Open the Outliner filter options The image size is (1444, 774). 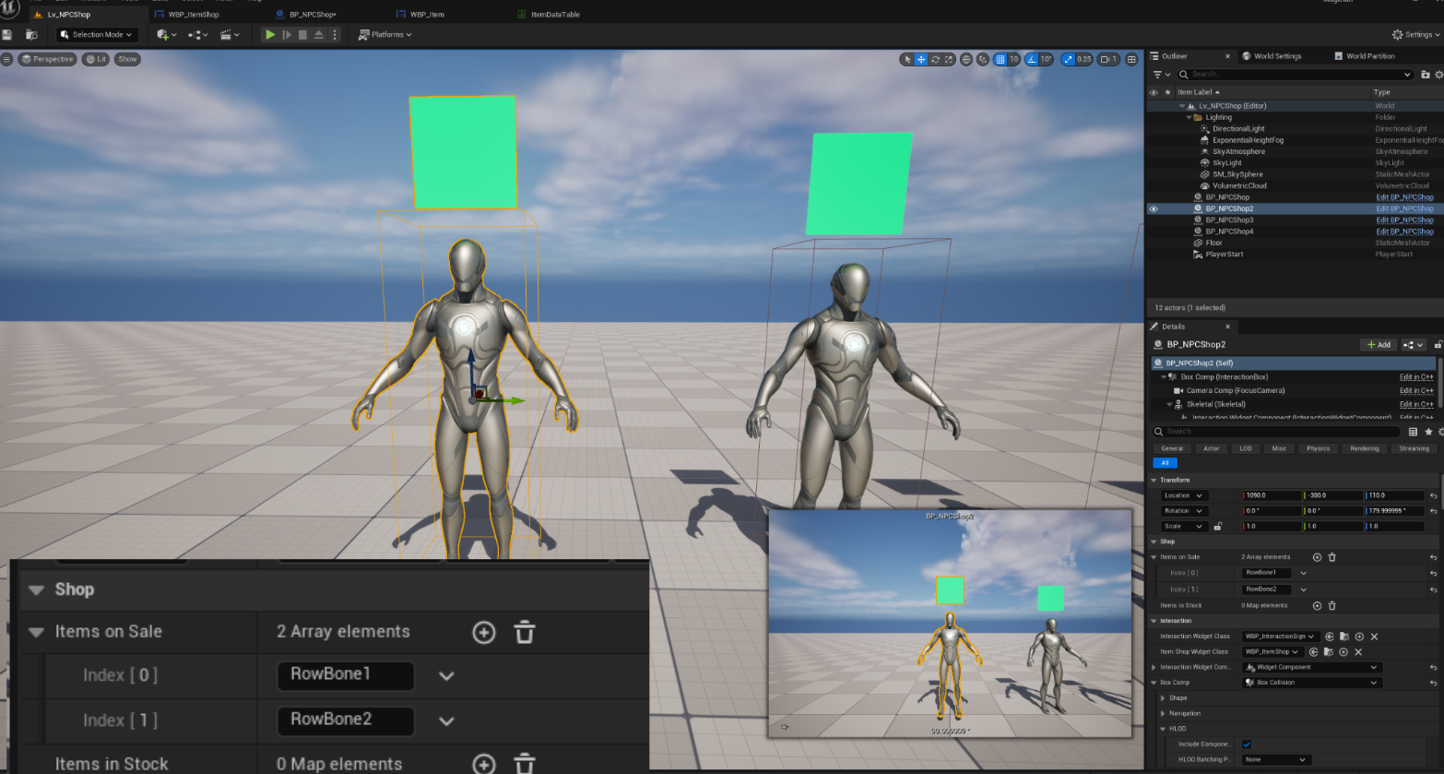click(1160, 75)
